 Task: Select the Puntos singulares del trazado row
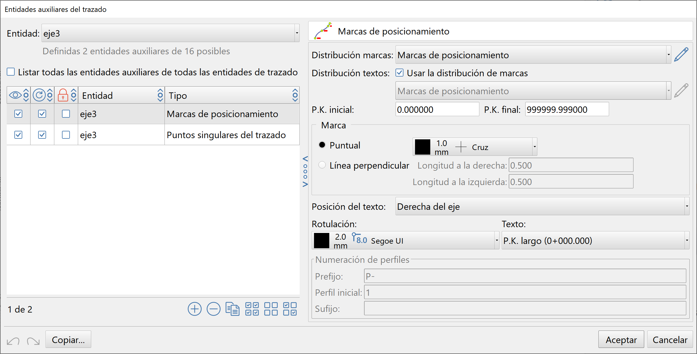click(x=153, y=135)
